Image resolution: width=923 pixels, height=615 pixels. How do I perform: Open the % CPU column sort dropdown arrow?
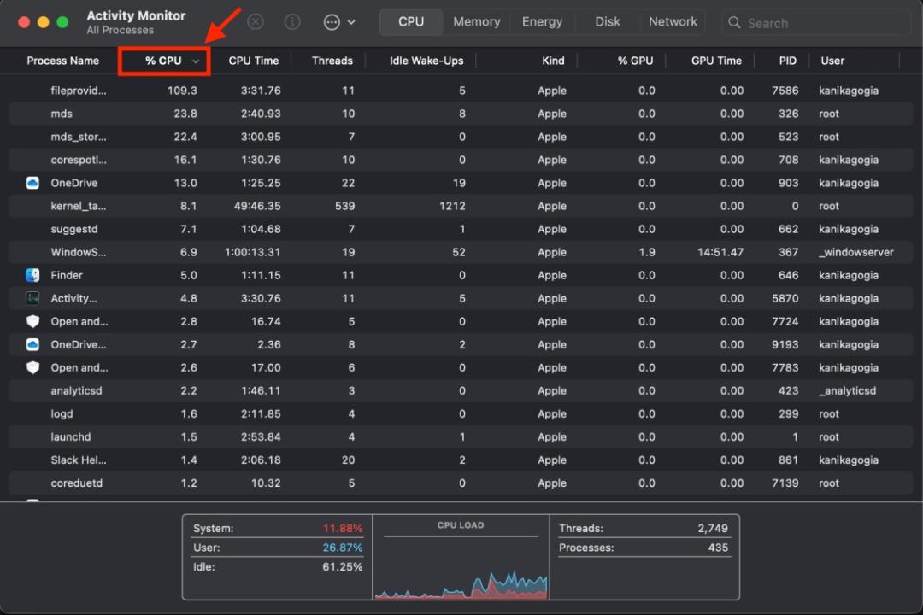tap(194, 61)
